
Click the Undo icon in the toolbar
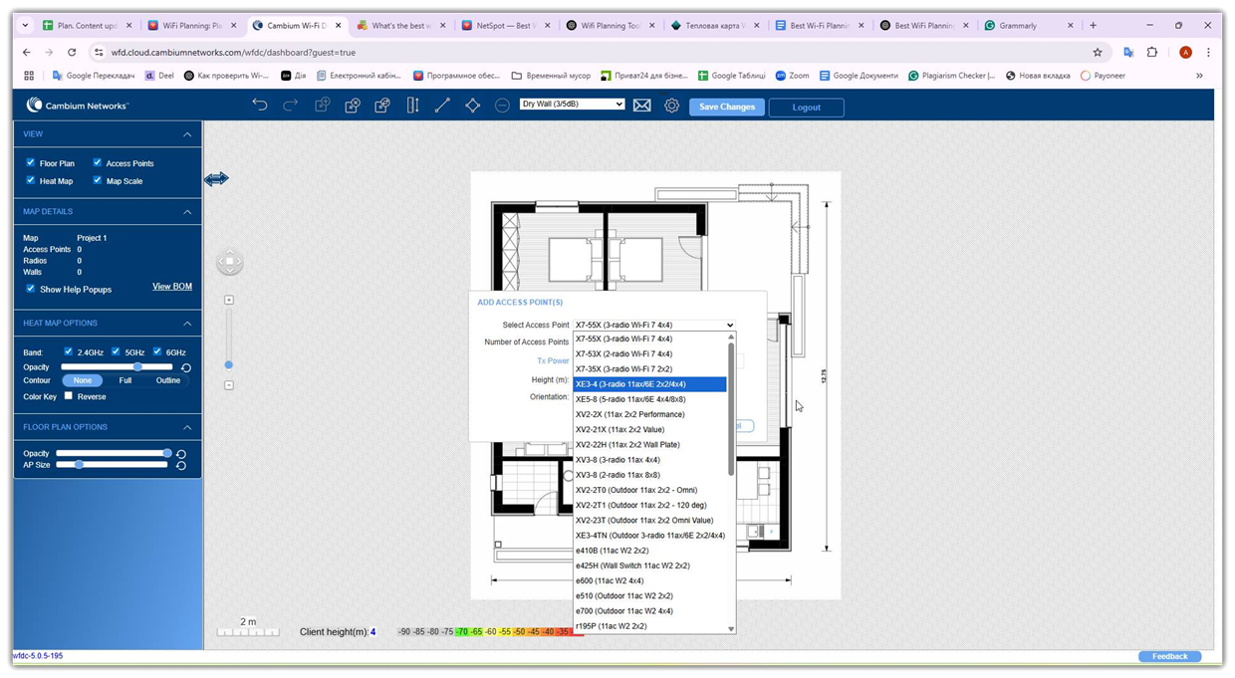point(259,104)
